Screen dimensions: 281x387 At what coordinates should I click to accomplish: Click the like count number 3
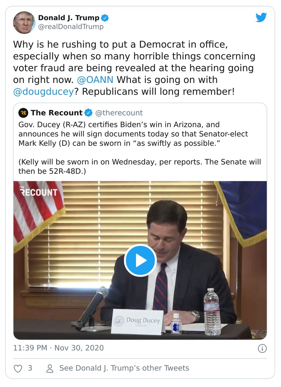30,368
